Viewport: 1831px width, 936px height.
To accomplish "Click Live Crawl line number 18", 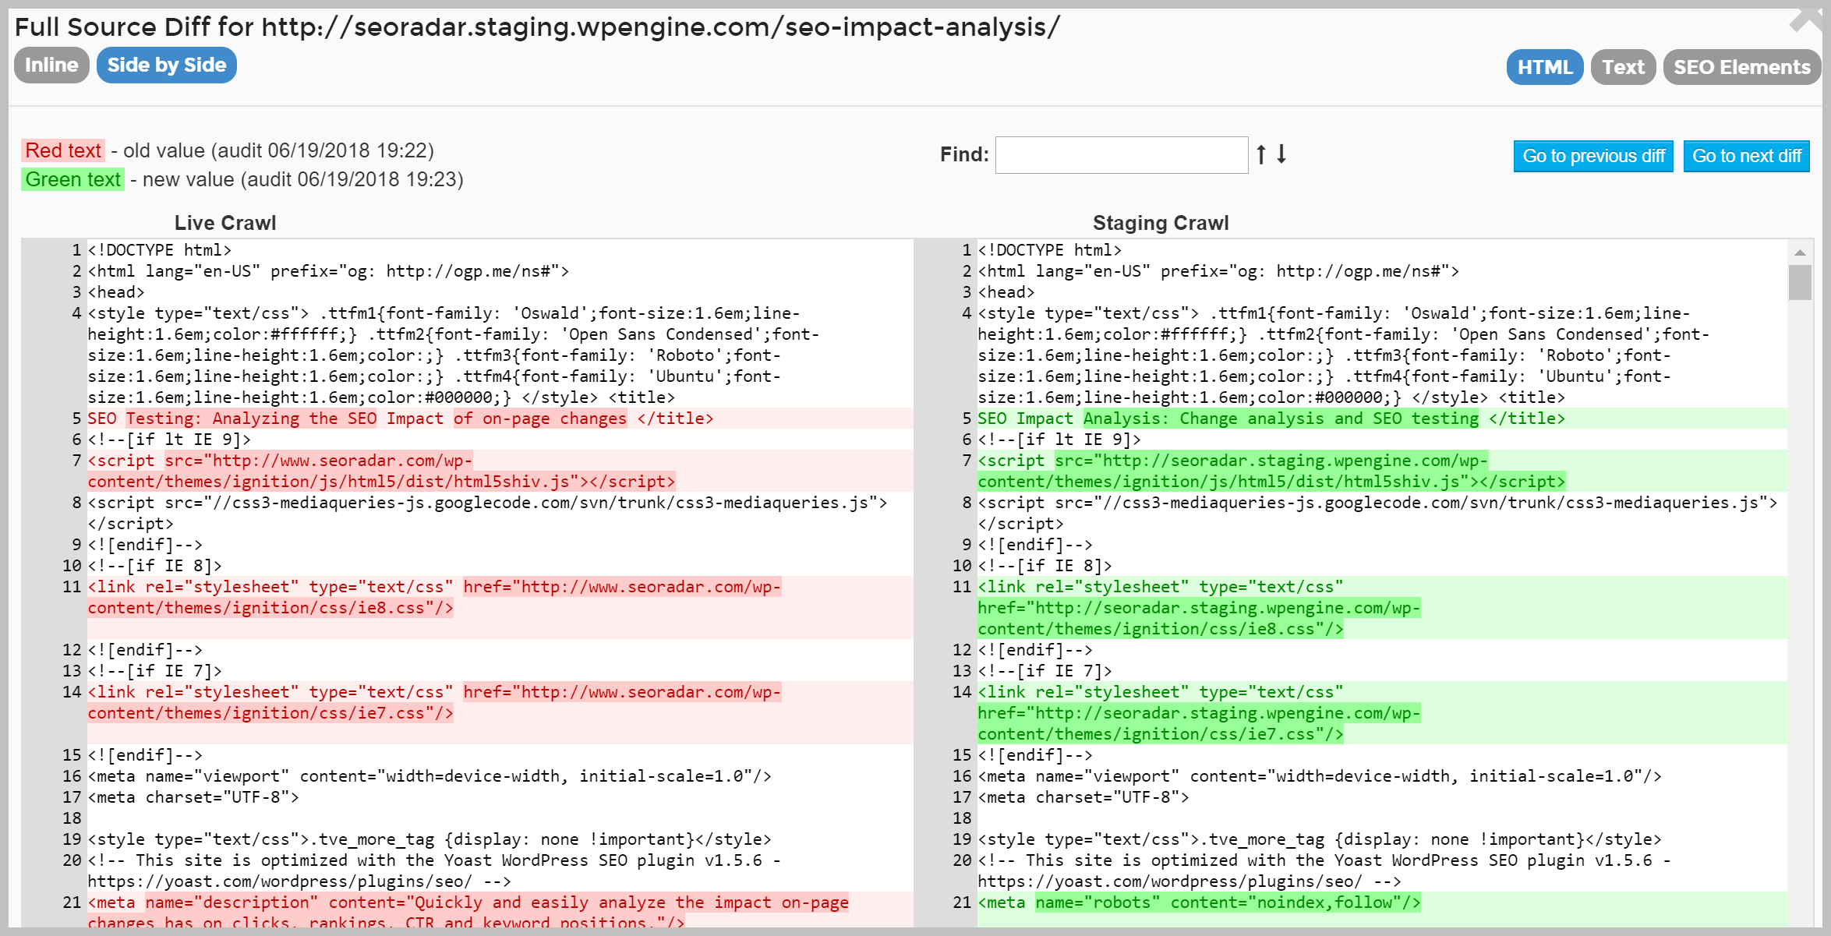I will coord(72,818).
